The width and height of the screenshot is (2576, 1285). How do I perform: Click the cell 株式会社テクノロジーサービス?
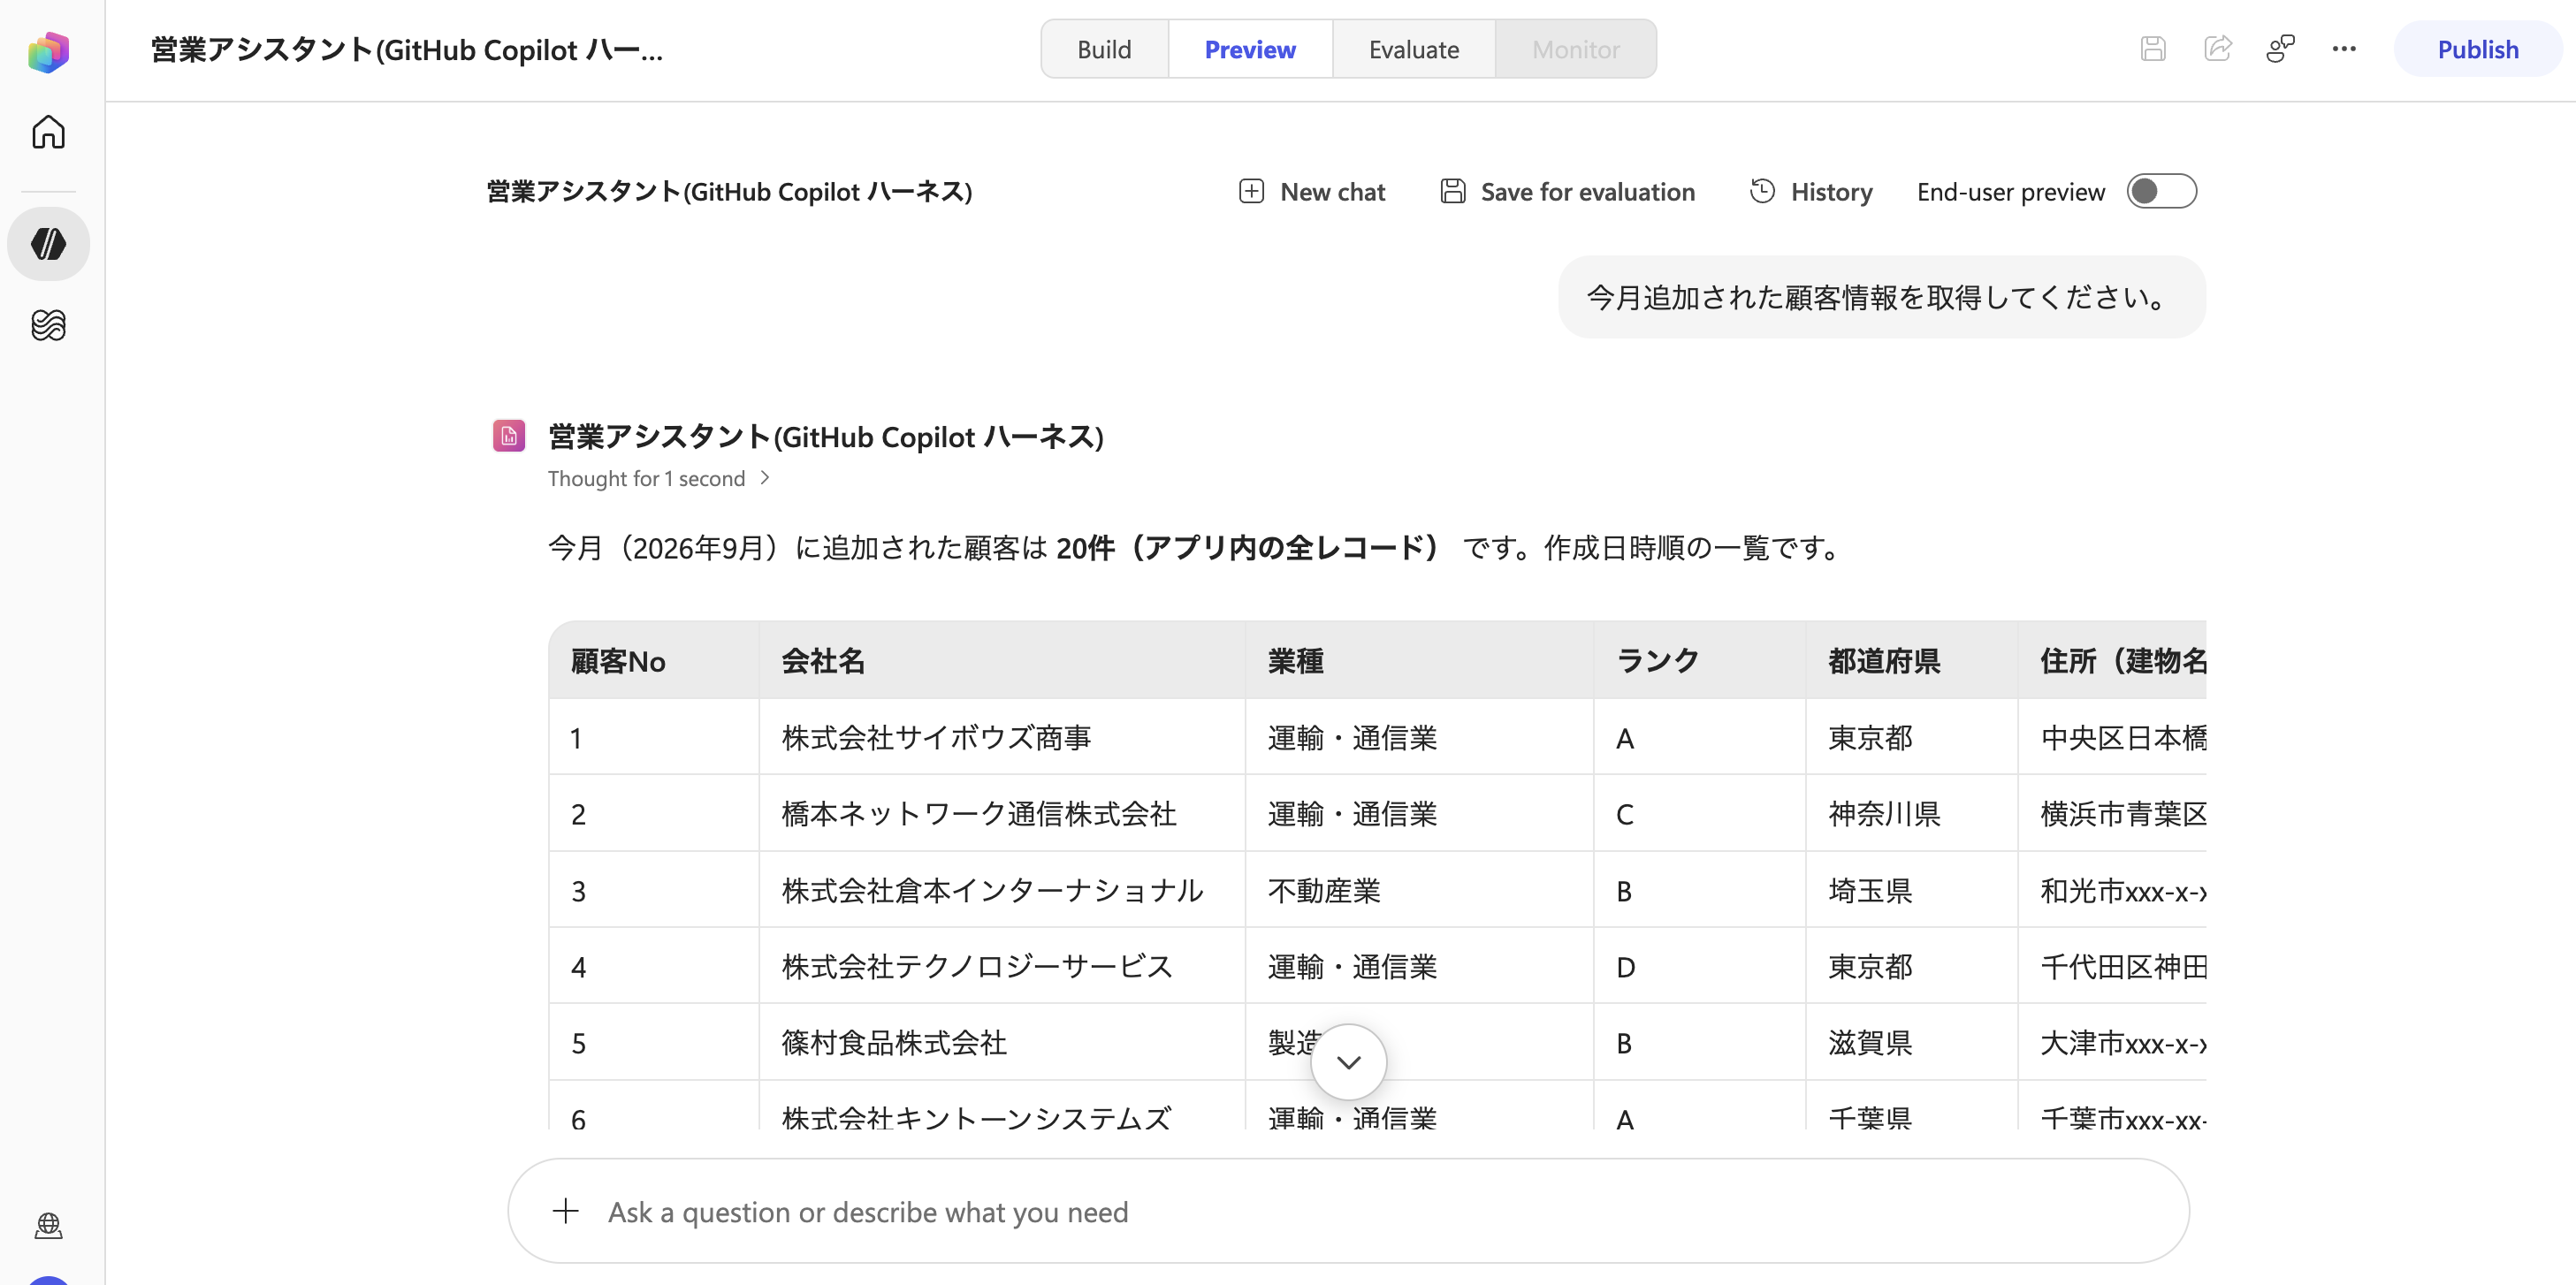click(1002, 966)
